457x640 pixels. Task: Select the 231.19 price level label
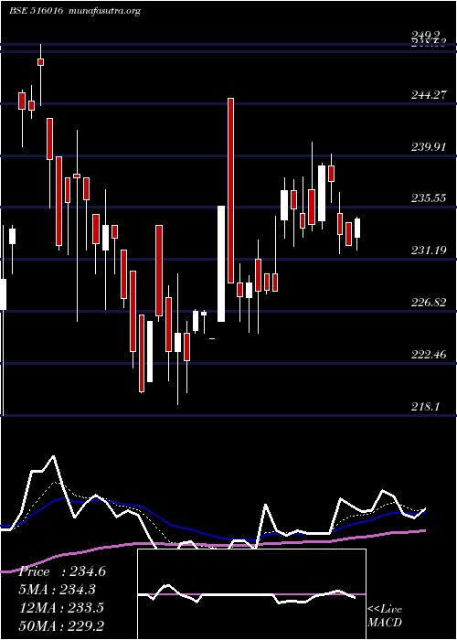pyautogui.click(x=429, y=251)
